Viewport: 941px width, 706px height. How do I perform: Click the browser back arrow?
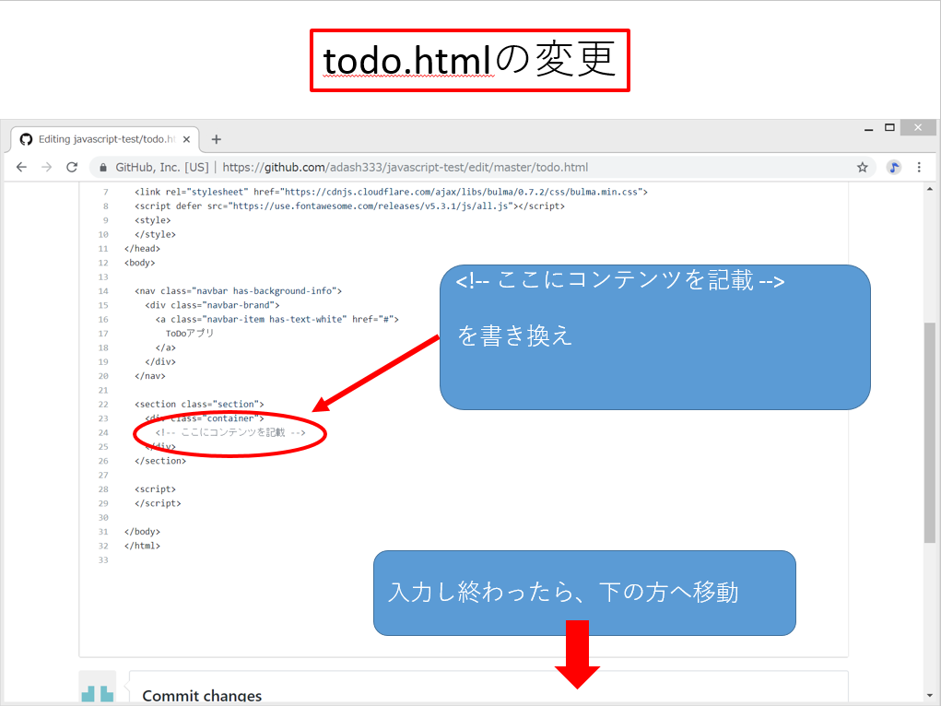pos(21,168)
